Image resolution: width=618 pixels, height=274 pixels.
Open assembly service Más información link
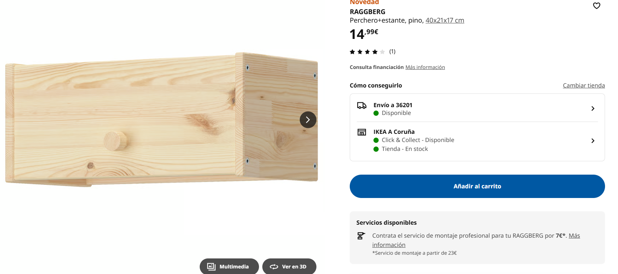pos(476,240)
